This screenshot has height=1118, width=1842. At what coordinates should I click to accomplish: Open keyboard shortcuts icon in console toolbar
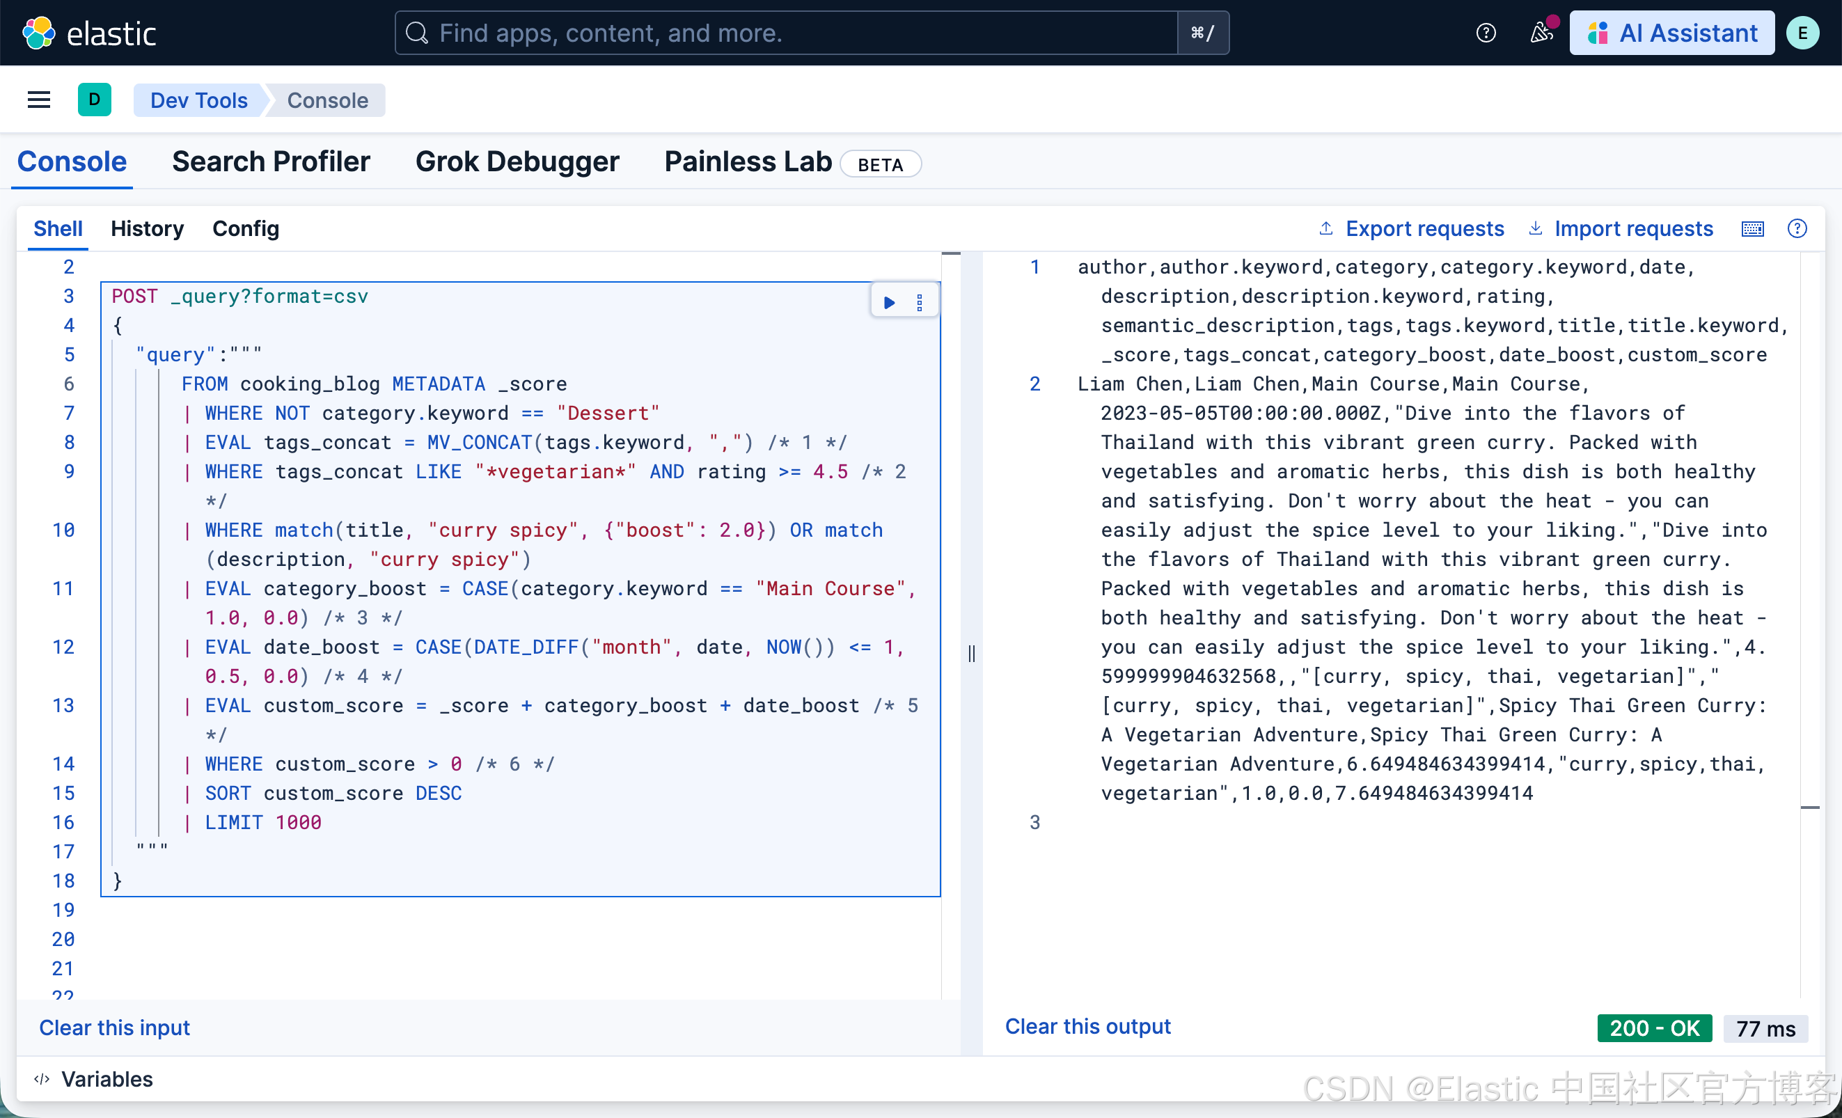1752,228
